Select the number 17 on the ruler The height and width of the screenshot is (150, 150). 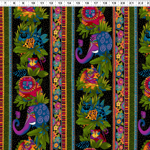(x=96, y=3)
